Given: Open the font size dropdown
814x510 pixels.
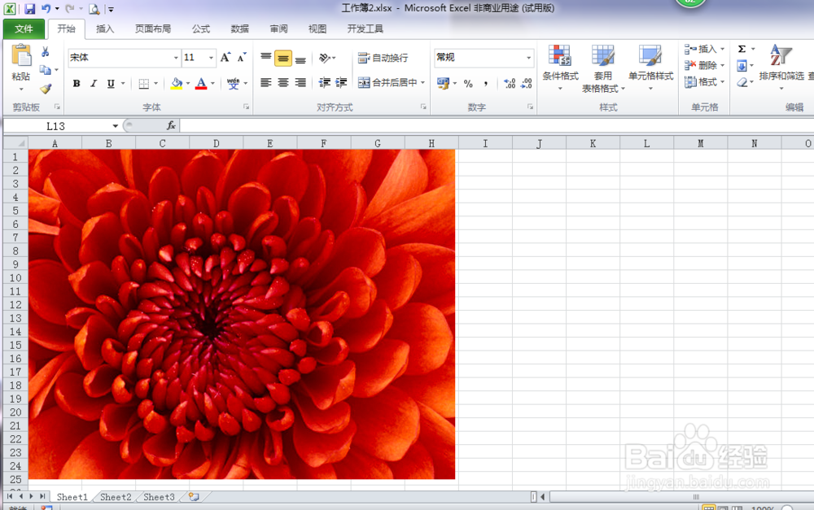Looking at the screenshot, I should [212, 58].
